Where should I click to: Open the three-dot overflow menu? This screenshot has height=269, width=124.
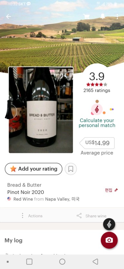click(x=117, y=16)
